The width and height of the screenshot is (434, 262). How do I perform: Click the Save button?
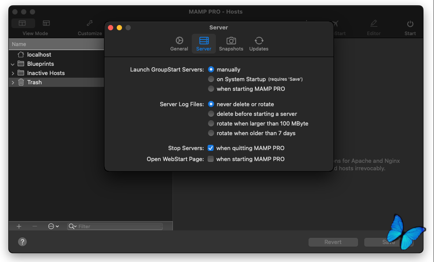[389, 242]
